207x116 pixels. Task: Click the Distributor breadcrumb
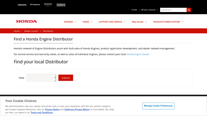[x=48, y=31]
